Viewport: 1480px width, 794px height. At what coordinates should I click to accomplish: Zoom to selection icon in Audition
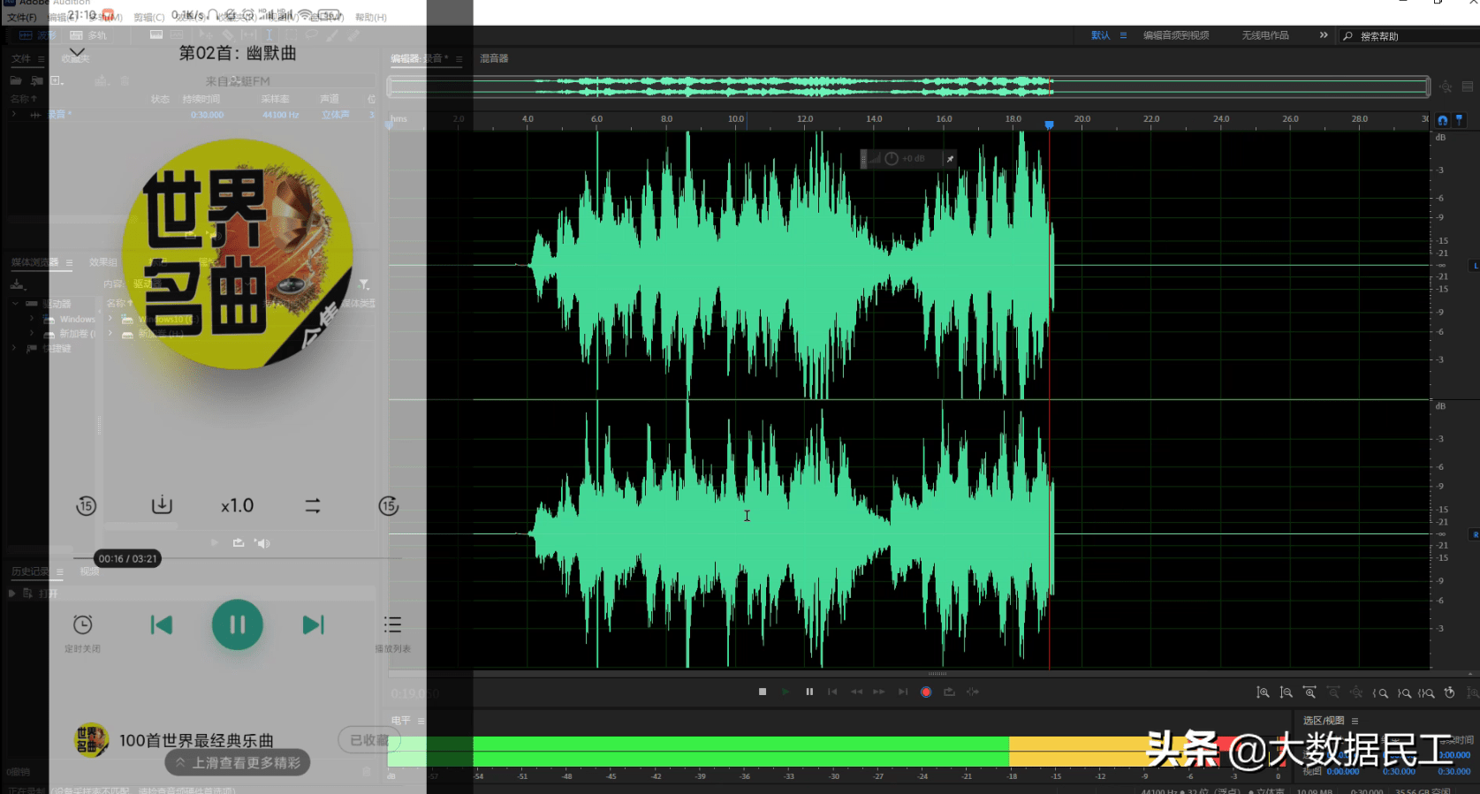[1426, 692]
